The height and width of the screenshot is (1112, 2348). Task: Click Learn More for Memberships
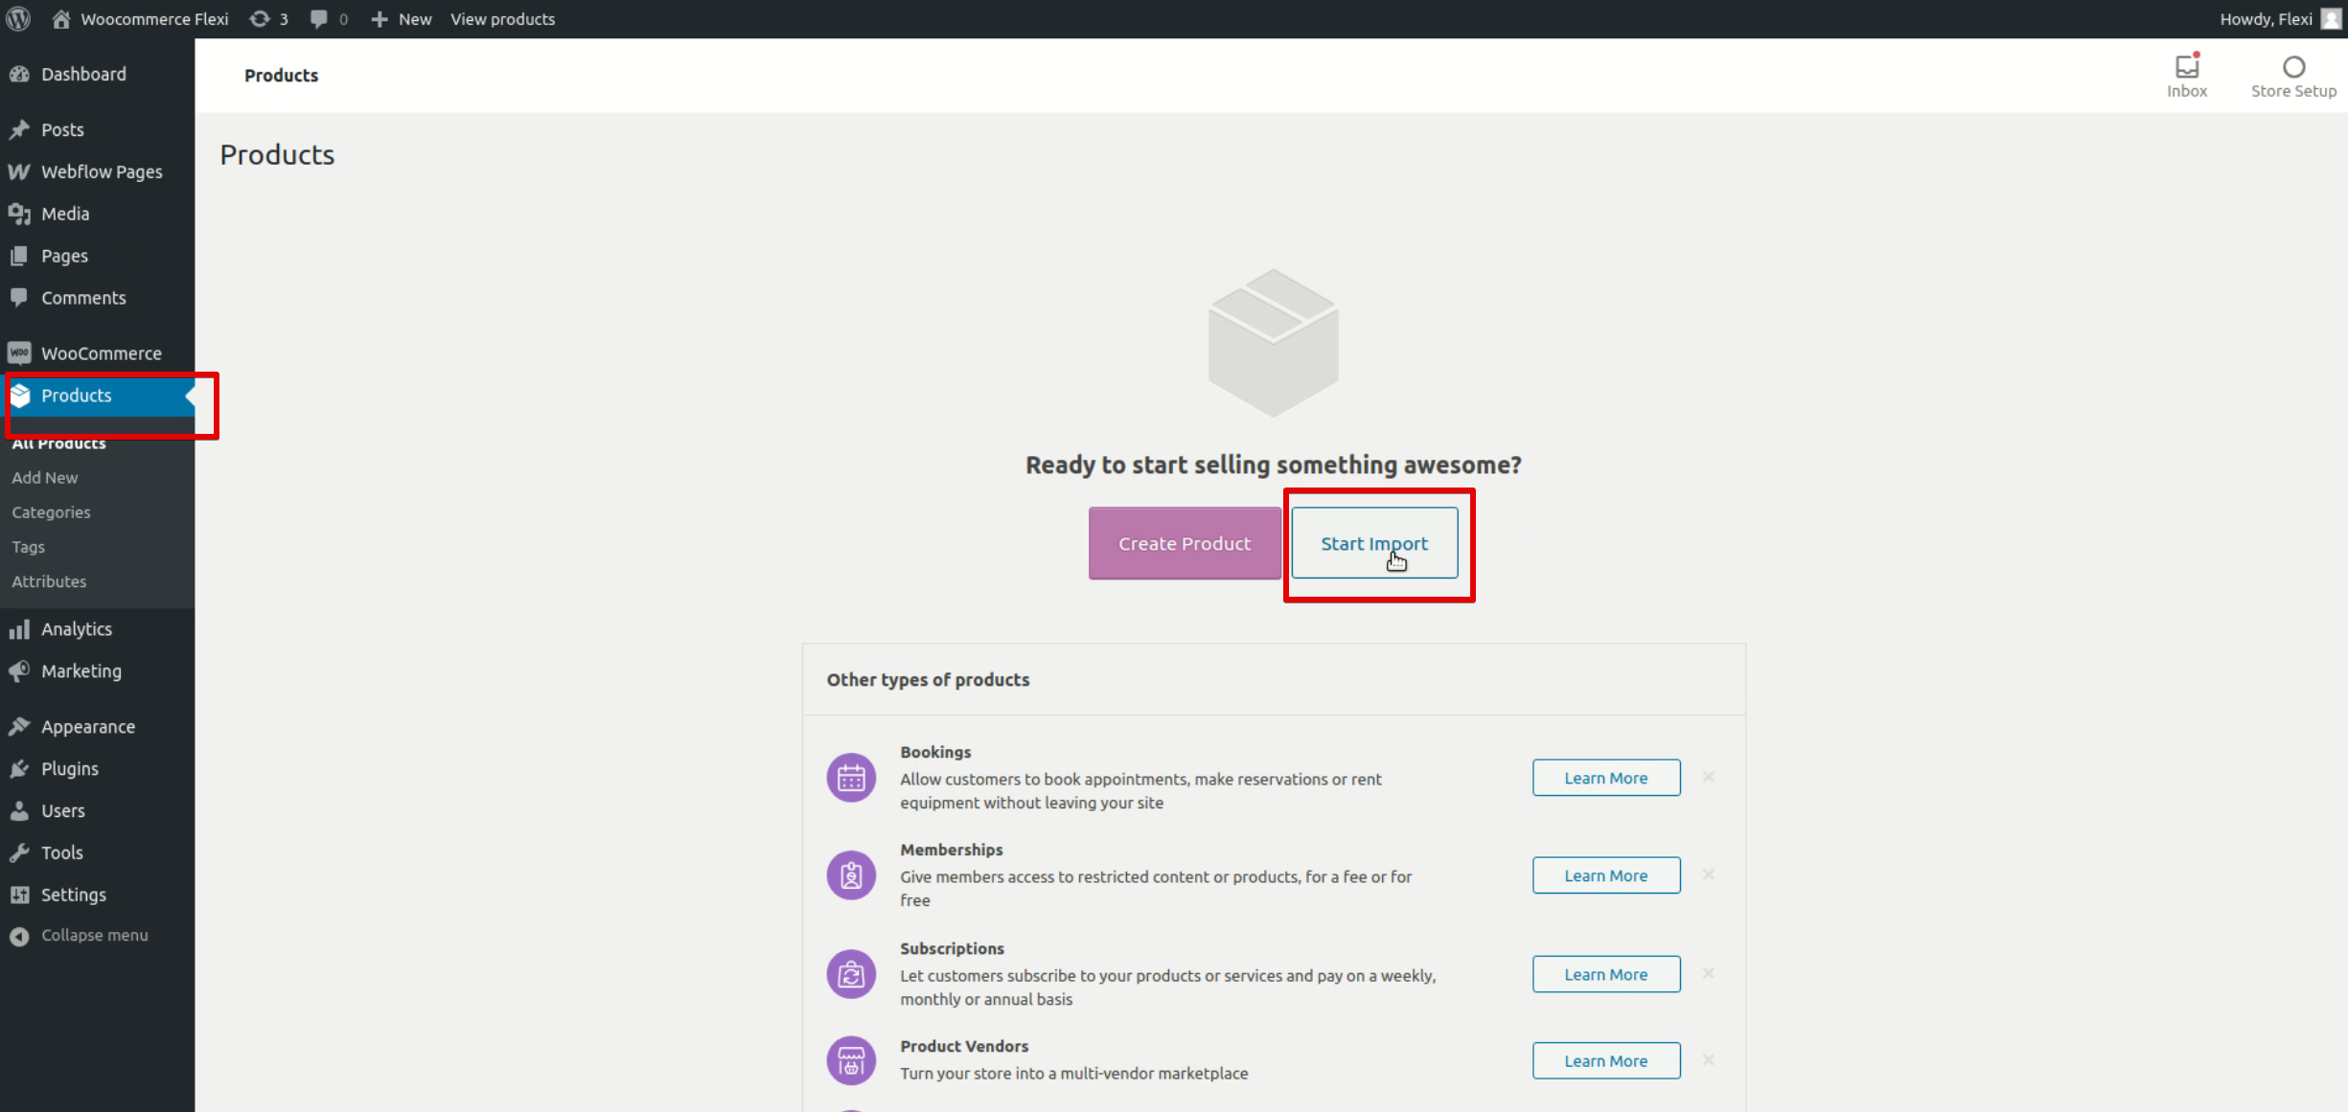pyautogui.click(x=1606, y=875)
